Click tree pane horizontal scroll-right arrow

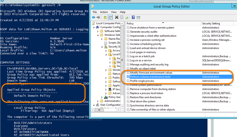(118, 110)
